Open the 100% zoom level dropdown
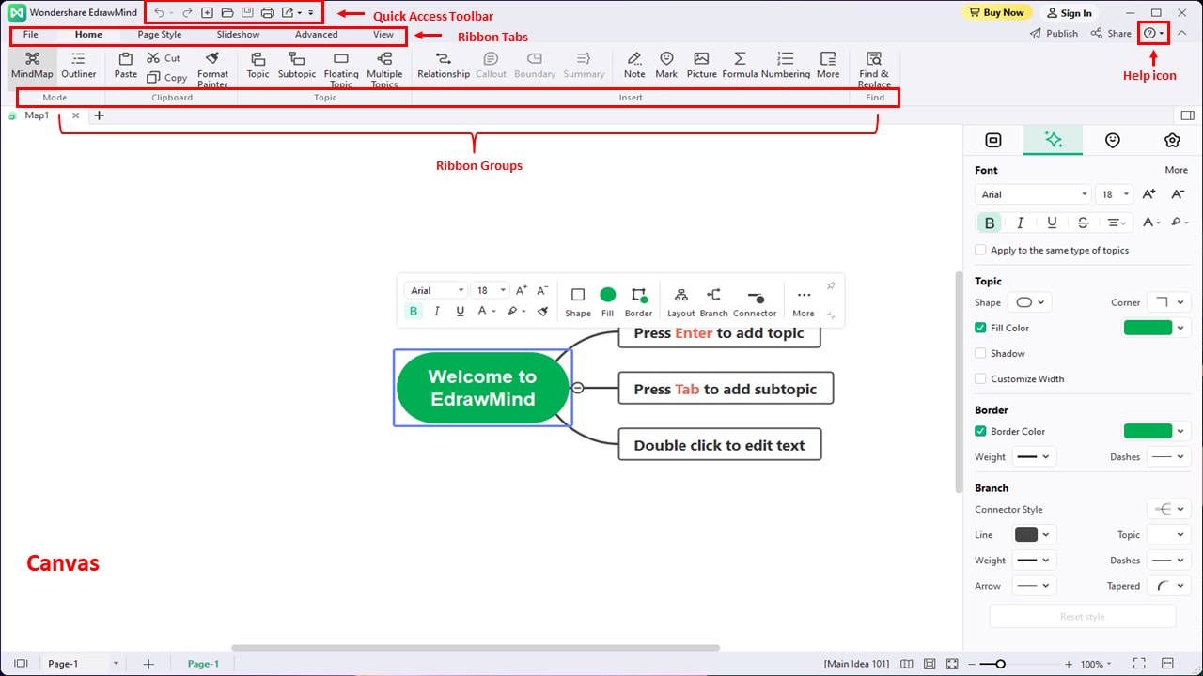 pos(1096,664)
